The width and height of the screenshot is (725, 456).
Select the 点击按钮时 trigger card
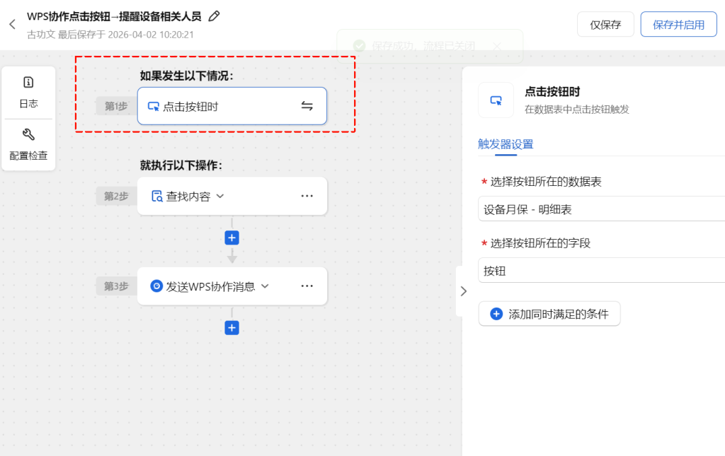232,106
